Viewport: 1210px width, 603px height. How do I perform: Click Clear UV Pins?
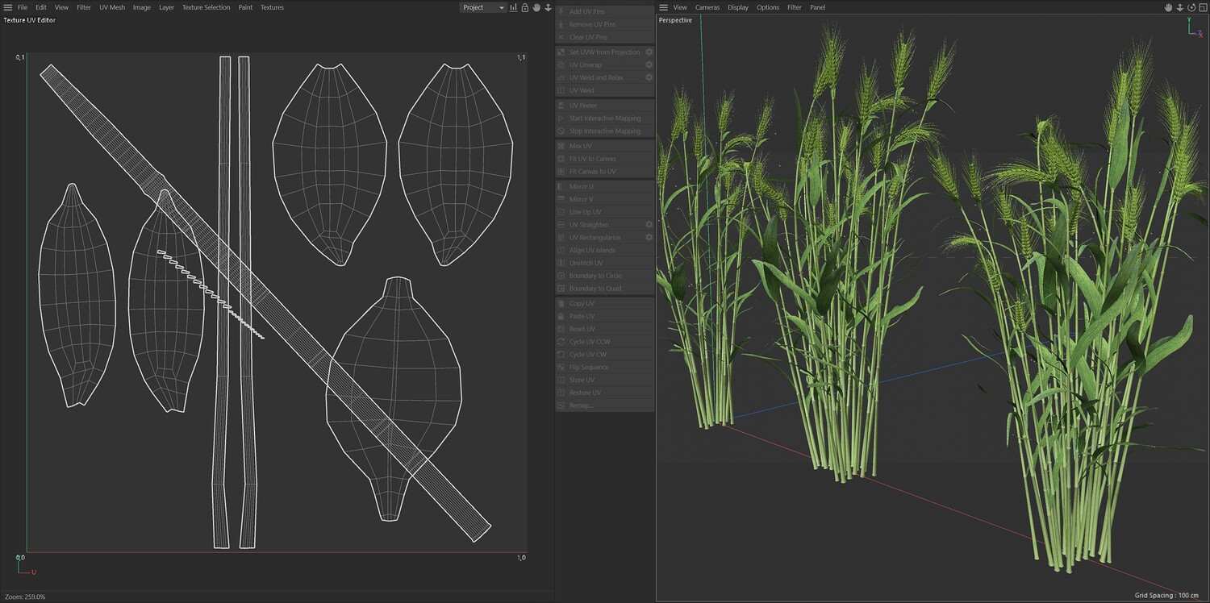(604, 37)
